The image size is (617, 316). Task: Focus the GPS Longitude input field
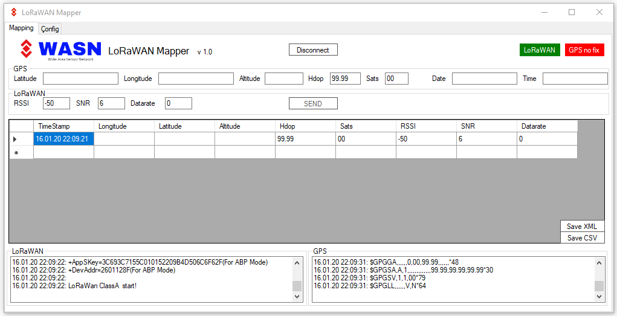click(x=196, y=79)
